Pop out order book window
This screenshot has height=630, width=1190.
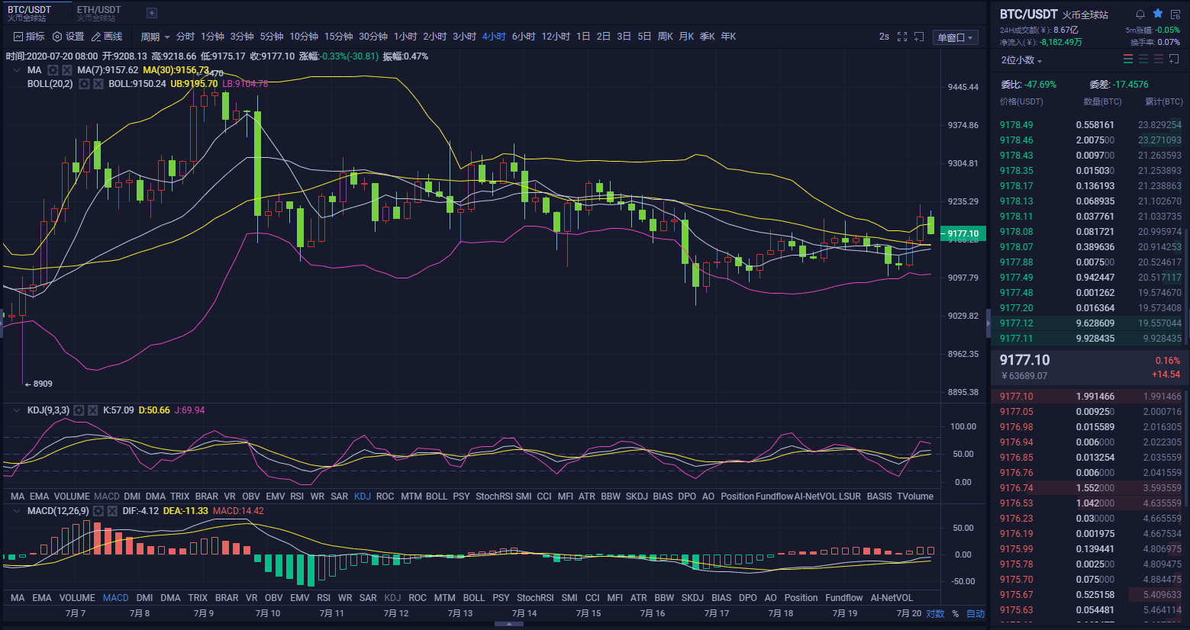[x=1175, y=59]
